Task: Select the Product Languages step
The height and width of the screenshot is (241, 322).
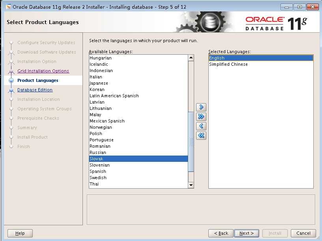Action: [38, 80]
